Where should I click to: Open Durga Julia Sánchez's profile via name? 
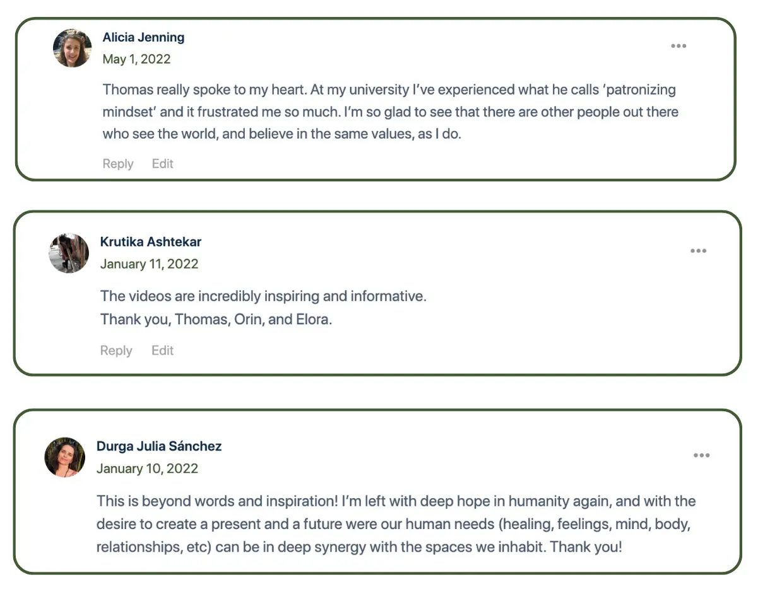[159, 446]
